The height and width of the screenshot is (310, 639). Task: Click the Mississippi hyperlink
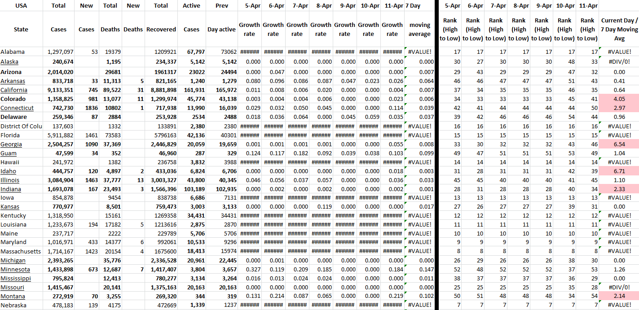pyautogui.click(x=15, y=278)
